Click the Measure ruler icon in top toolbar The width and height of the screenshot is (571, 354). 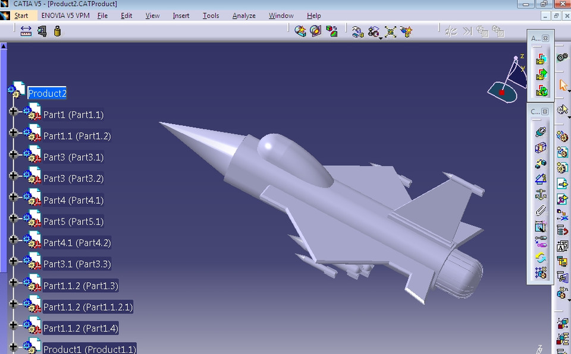[26, 31]
